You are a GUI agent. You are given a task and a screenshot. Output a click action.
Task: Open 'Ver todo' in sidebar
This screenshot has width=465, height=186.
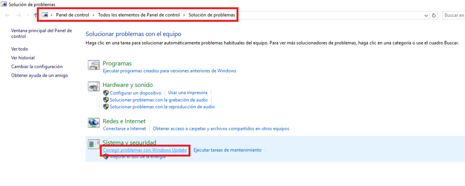(x=19, y=49)
